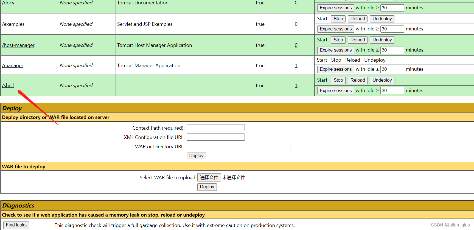Screen dimensions: 474x230
Task: Click 'true' running status in /examples row
Action: pyautogui.click(x=260, y=24)
